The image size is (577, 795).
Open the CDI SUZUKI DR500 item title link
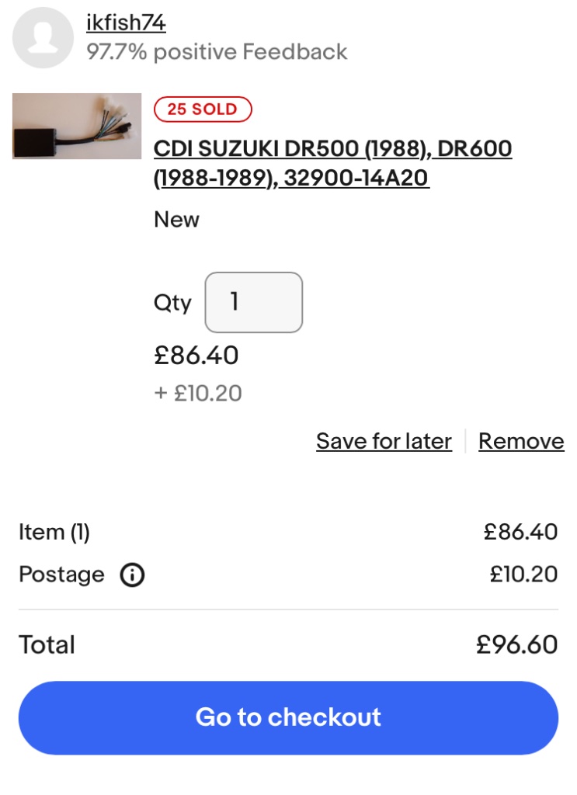pyautogui.click(x=332, y=163)
